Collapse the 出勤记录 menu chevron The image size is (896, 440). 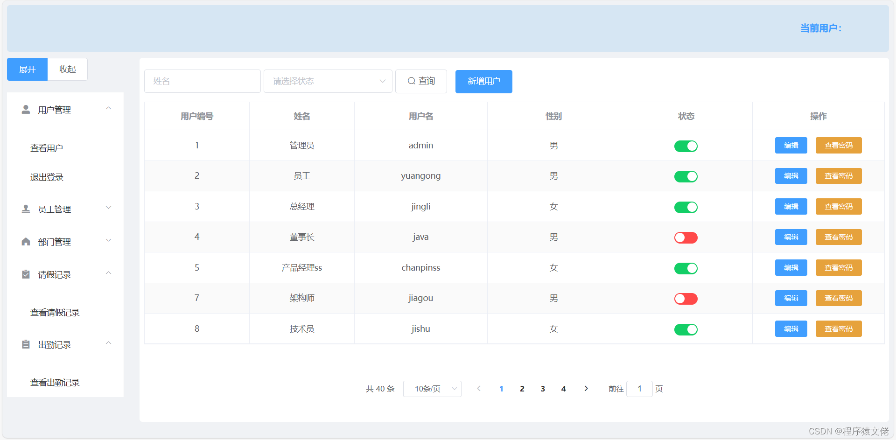pyautogui.click(x=108, y=343)
